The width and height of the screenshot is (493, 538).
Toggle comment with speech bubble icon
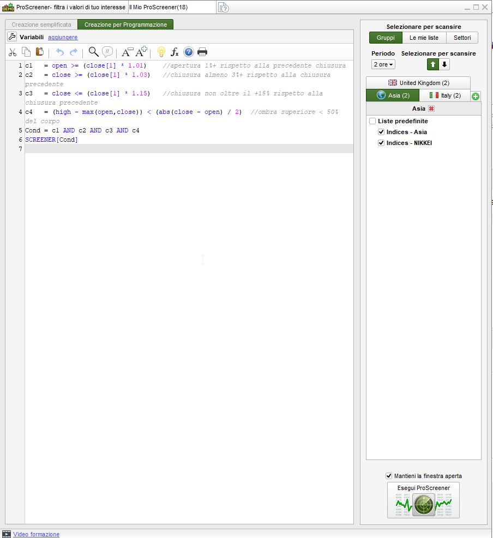107,52
